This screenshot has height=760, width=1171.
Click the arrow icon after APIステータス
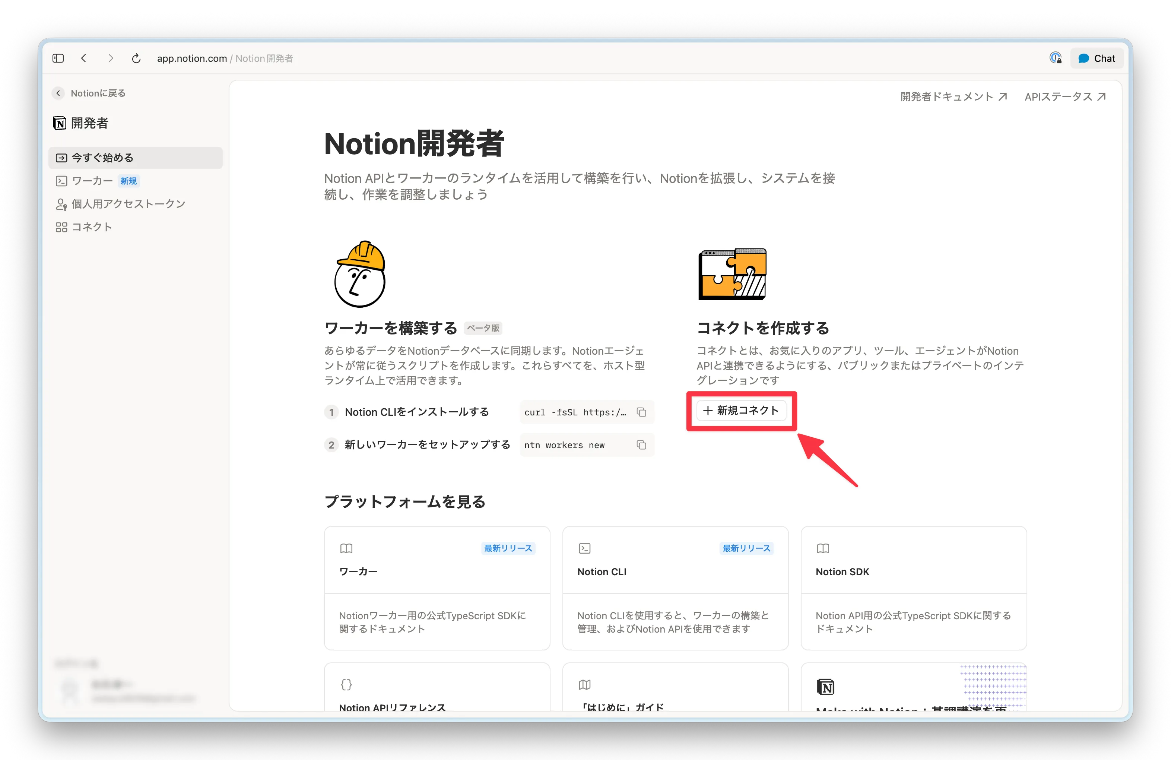click(1101, 96)
